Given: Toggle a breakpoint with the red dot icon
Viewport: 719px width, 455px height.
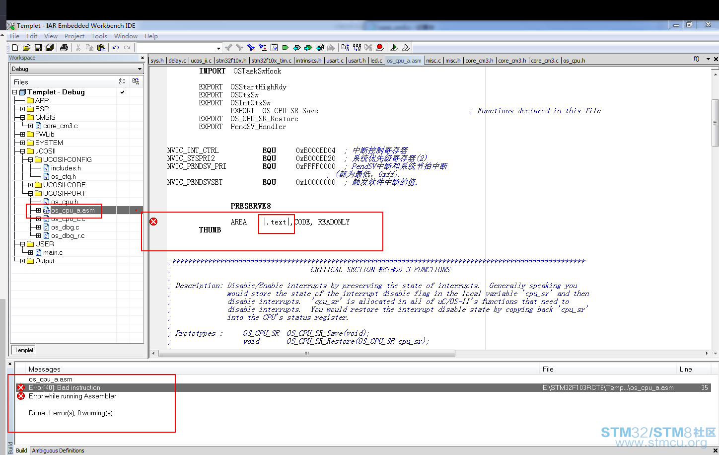Looking at the screenshot, I should point(380,48).
